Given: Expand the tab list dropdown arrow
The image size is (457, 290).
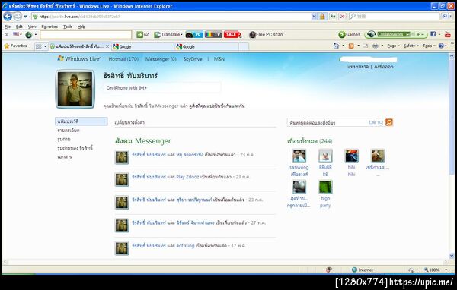Looking at the screenshot, I should 45,46.
